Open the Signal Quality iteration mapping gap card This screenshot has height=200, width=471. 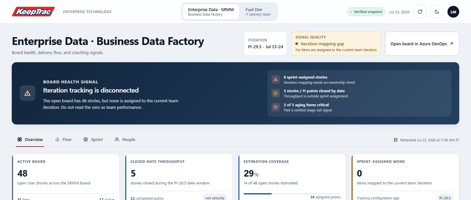[x=336, y=44]
